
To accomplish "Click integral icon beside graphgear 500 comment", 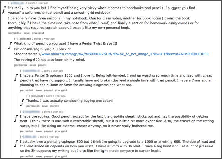I will [16, 144].
